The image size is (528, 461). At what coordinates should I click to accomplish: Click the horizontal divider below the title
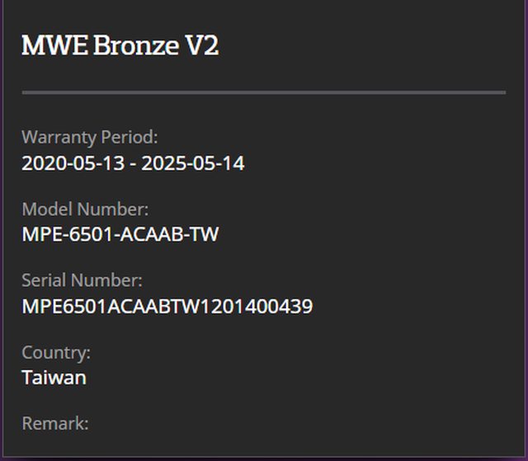(263, 92)
